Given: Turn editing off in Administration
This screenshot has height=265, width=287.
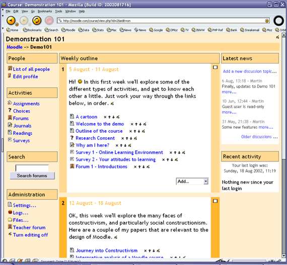Looking at the screenshot, I should (30, 235).
